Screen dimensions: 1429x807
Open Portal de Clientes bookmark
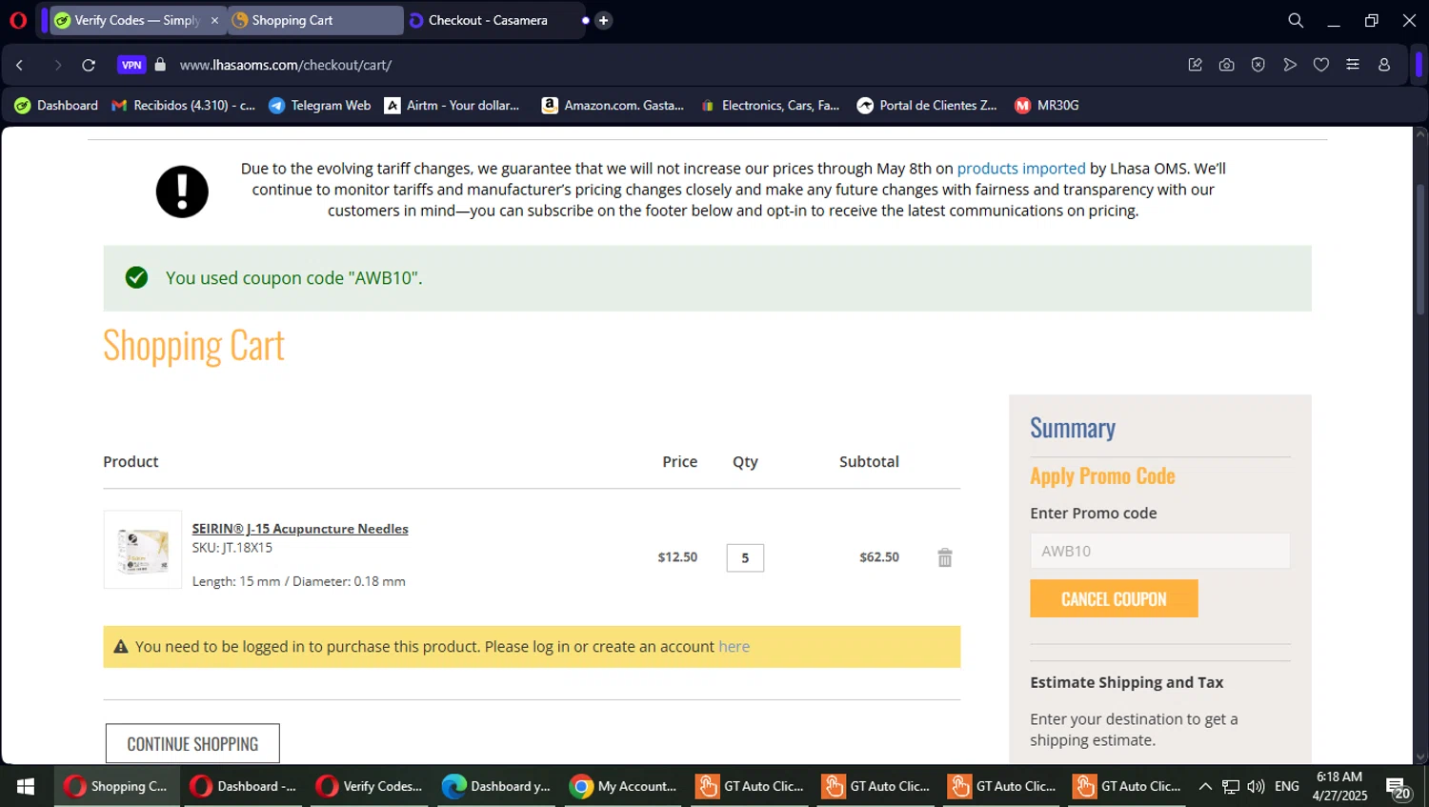[927, 106]
